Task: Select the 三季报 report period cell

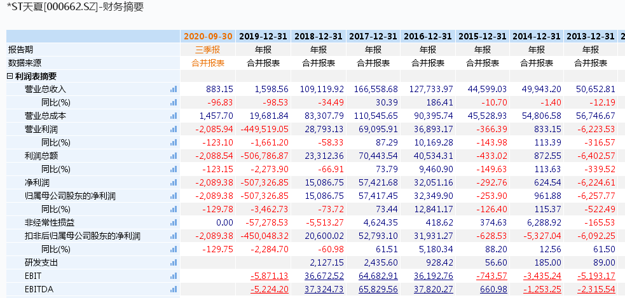Action: coord(208,50)
